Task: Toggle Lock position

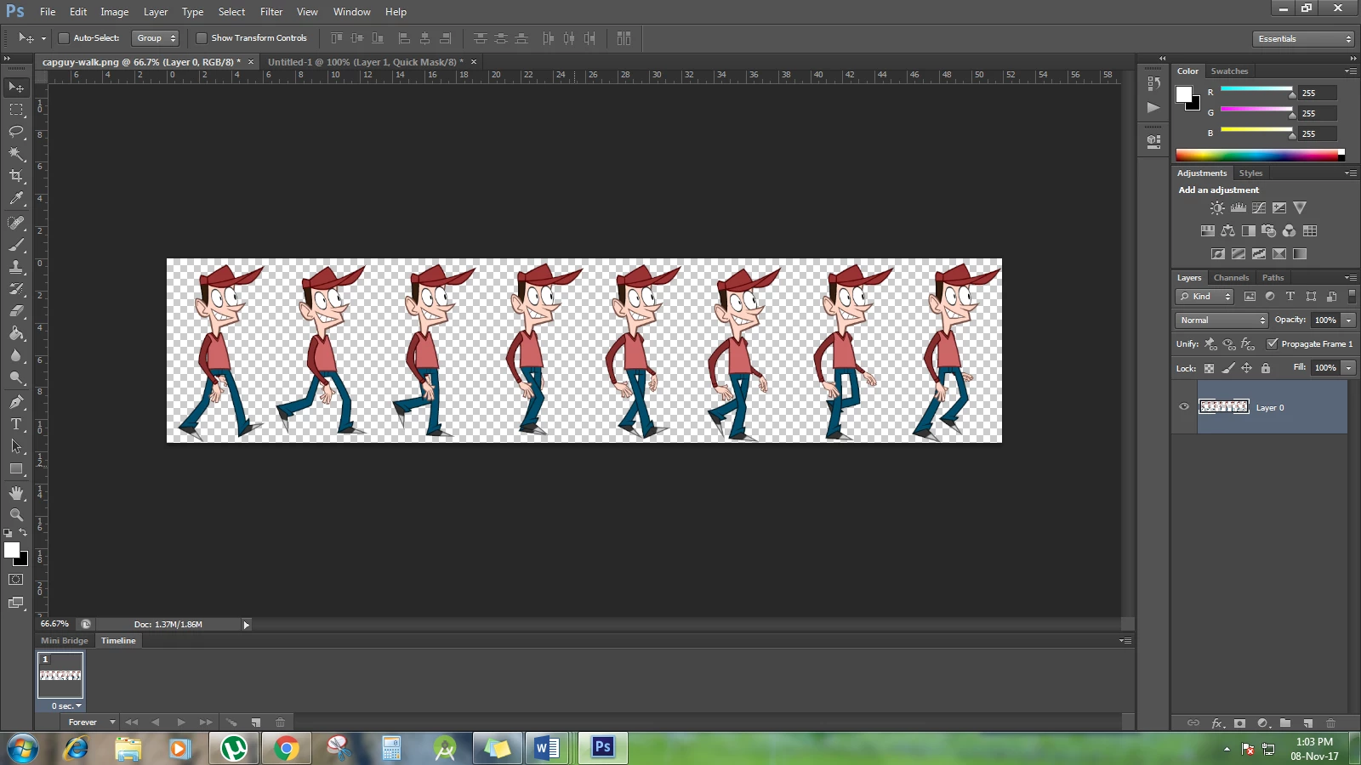Action: [1246, 368]
